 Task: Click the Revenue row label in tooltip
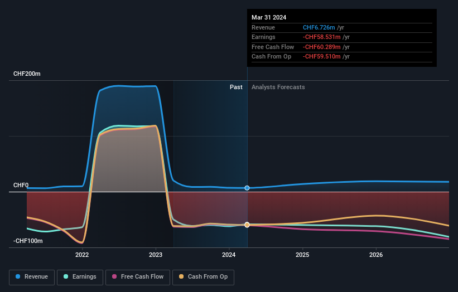pyautogui.click(x=263, y=27)
